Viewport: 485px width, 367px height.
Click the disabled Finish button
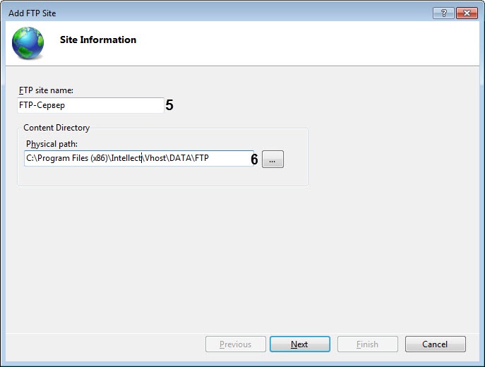pyautogui.click(x=367, y=344)
